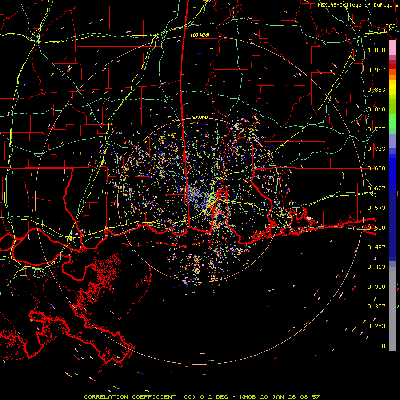Select the 0.680 scale value
This screenshot has width=400, height=400.
point(376,168)
